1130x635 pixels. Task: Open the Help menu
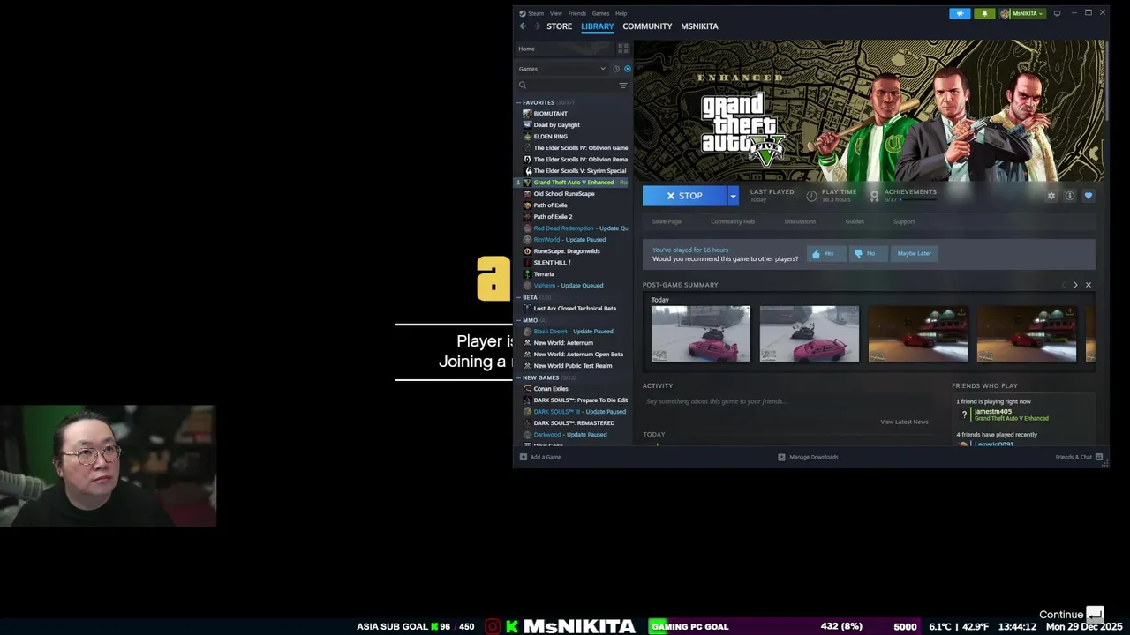621,13
